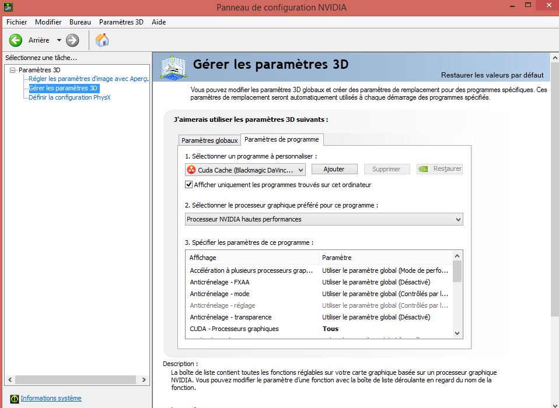
Task: Click settings list scroll down arrow
Action: [x=457, y=333]
